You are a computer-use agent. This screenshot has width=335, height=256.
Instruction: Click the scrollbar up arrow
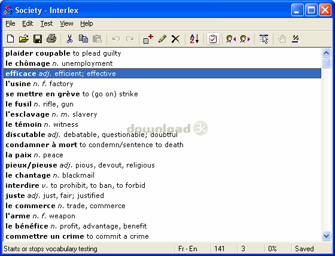pos(326,53)
